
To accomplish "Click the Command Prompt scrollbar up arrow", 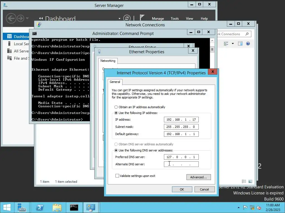I will [x=212, y=40].
